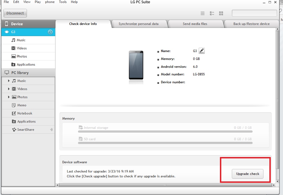Click the Disconnect button
The width and height of the screenshot is (283, 195).
click(x=15, y=13)
